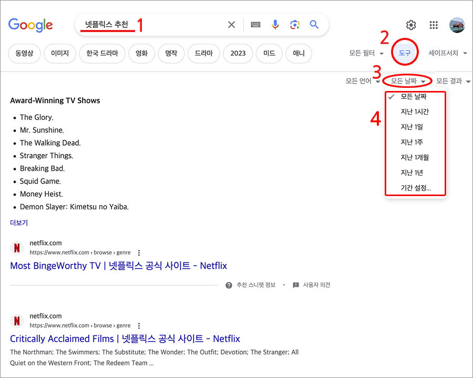This screenshot has height=378, width=473.
Task: Choose 기간 설정... custom range option
Action: [415, 188]
